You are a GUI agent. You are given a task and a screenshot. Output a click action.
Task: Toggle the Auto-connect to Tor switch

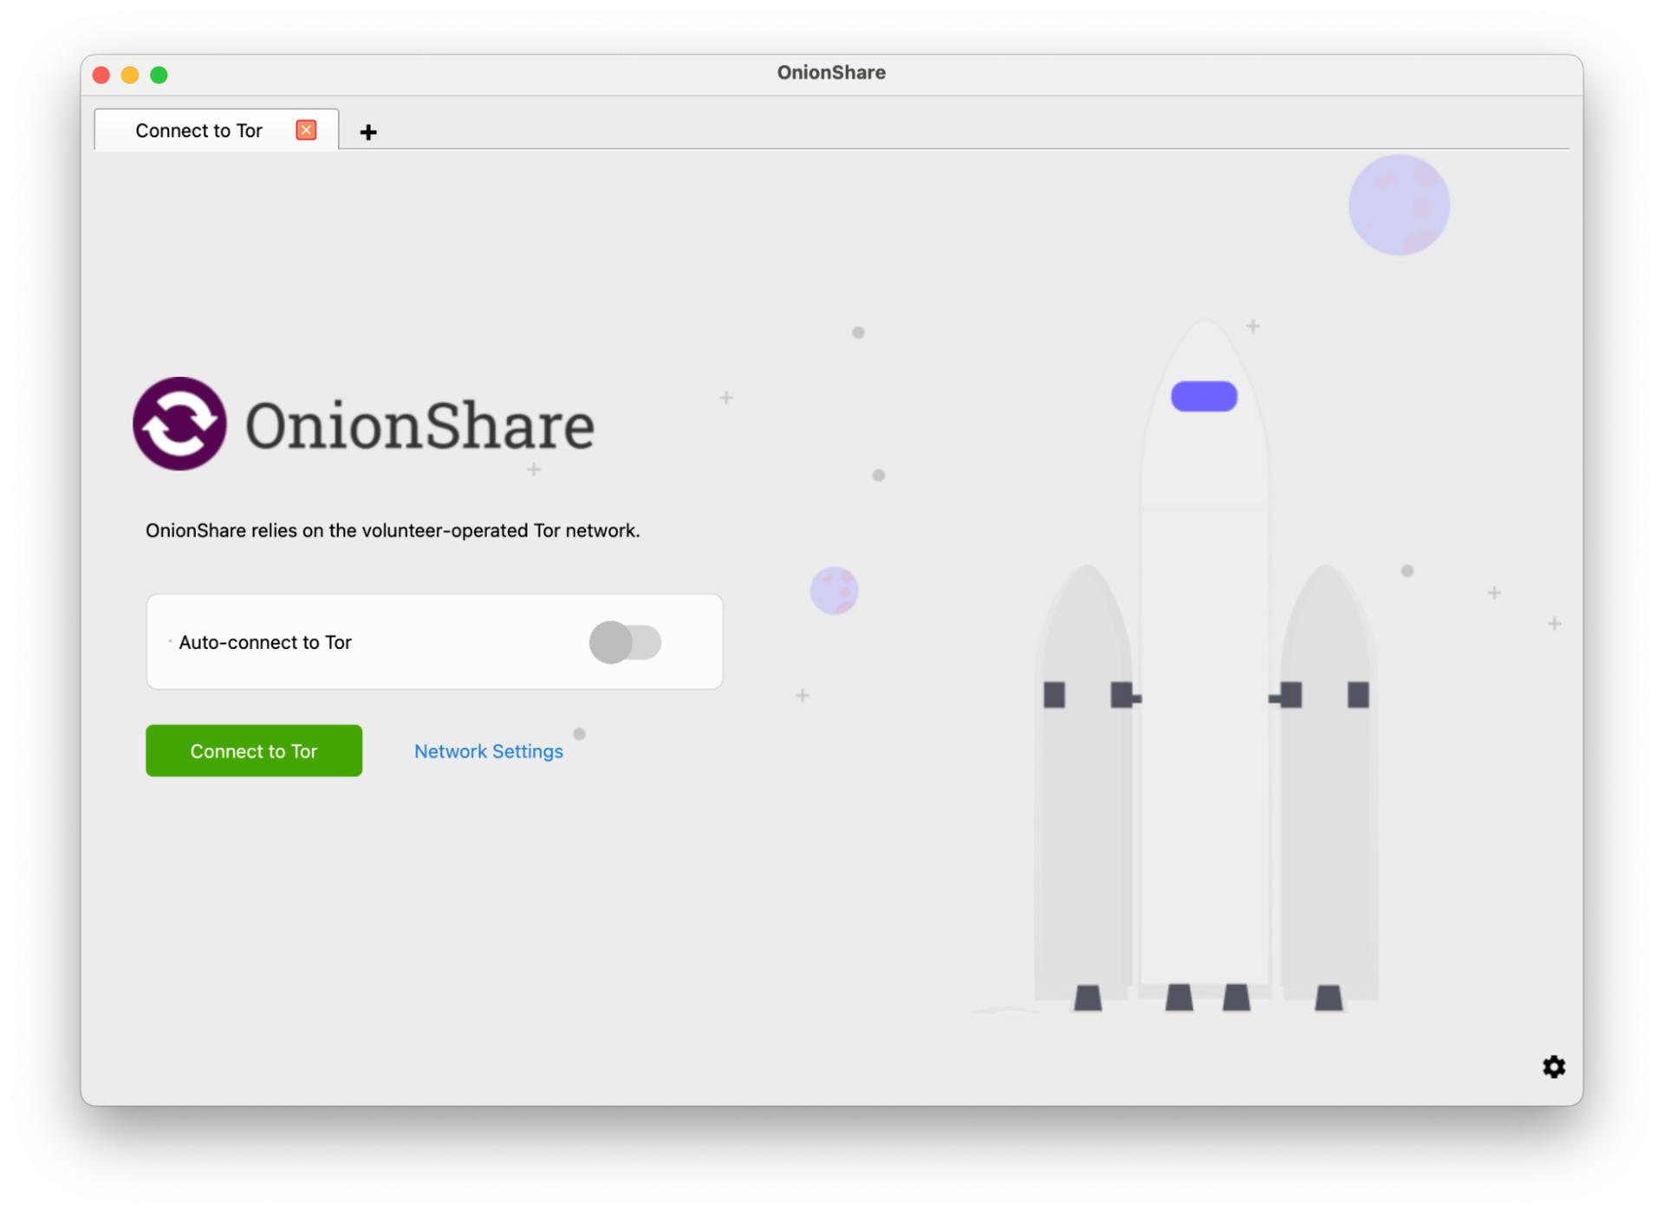625,642
